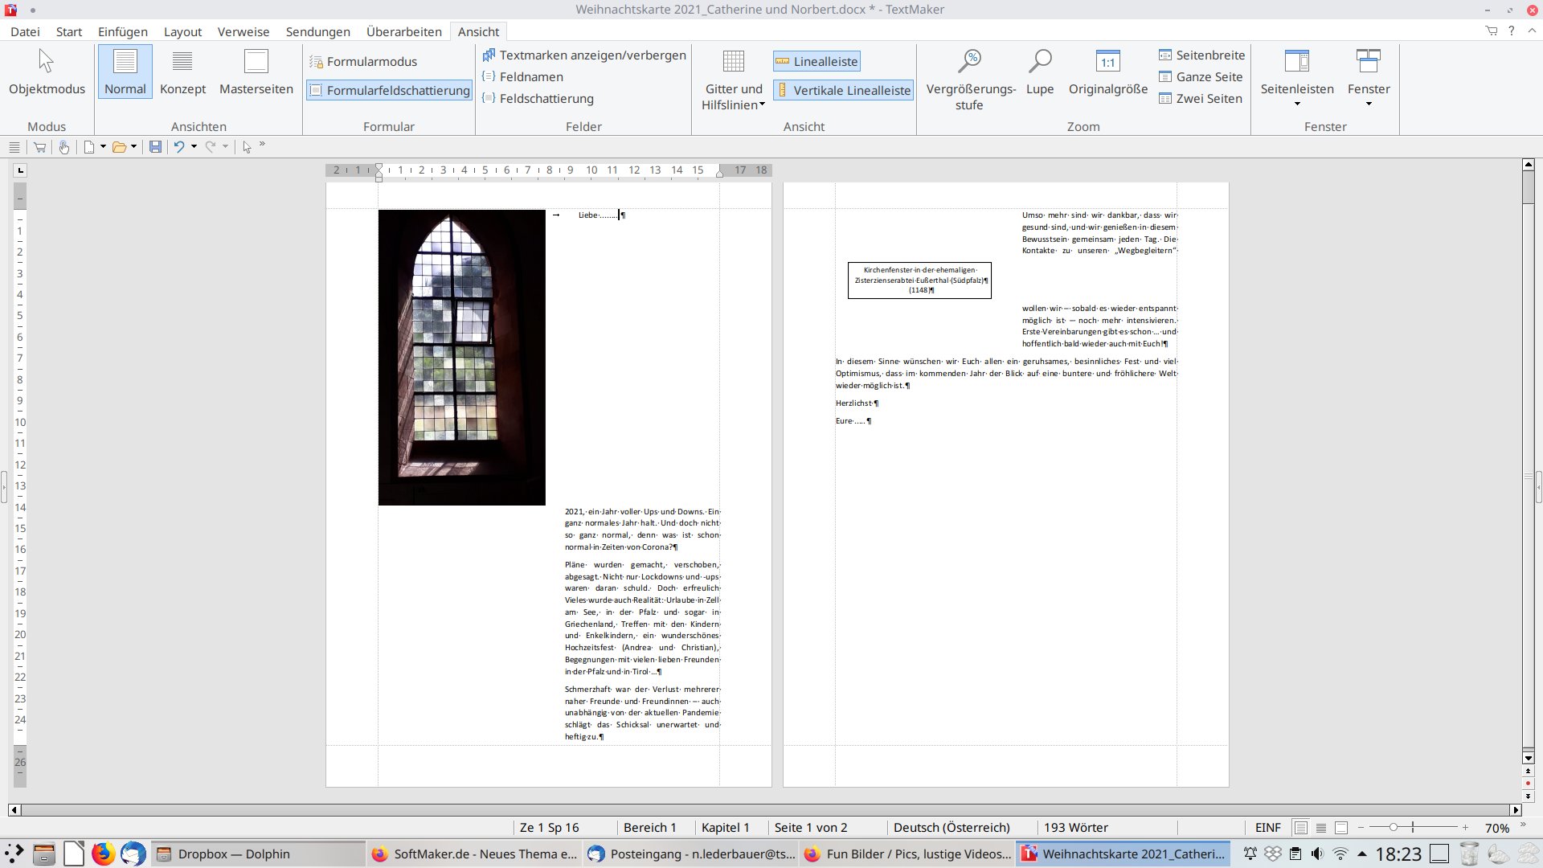1543x868 pixels.
Task: Select the object pointer tool in toolbar
Action: click(x=247, y=147)
